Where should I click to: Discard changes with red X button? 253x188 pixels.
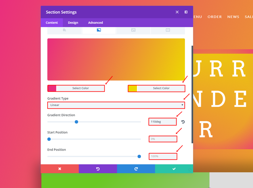click(x=60, y=169)
